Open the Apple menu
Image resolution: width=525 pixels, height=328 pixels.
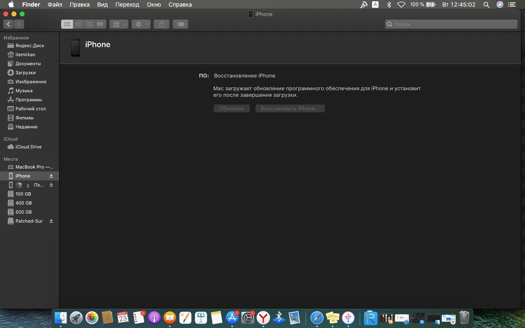tap(11, 5)
